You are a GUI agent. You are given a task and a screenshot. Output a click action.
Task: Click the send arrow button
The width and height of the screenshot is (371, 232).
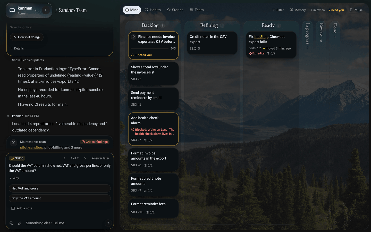pyautogui.click(x=108, y=223)
